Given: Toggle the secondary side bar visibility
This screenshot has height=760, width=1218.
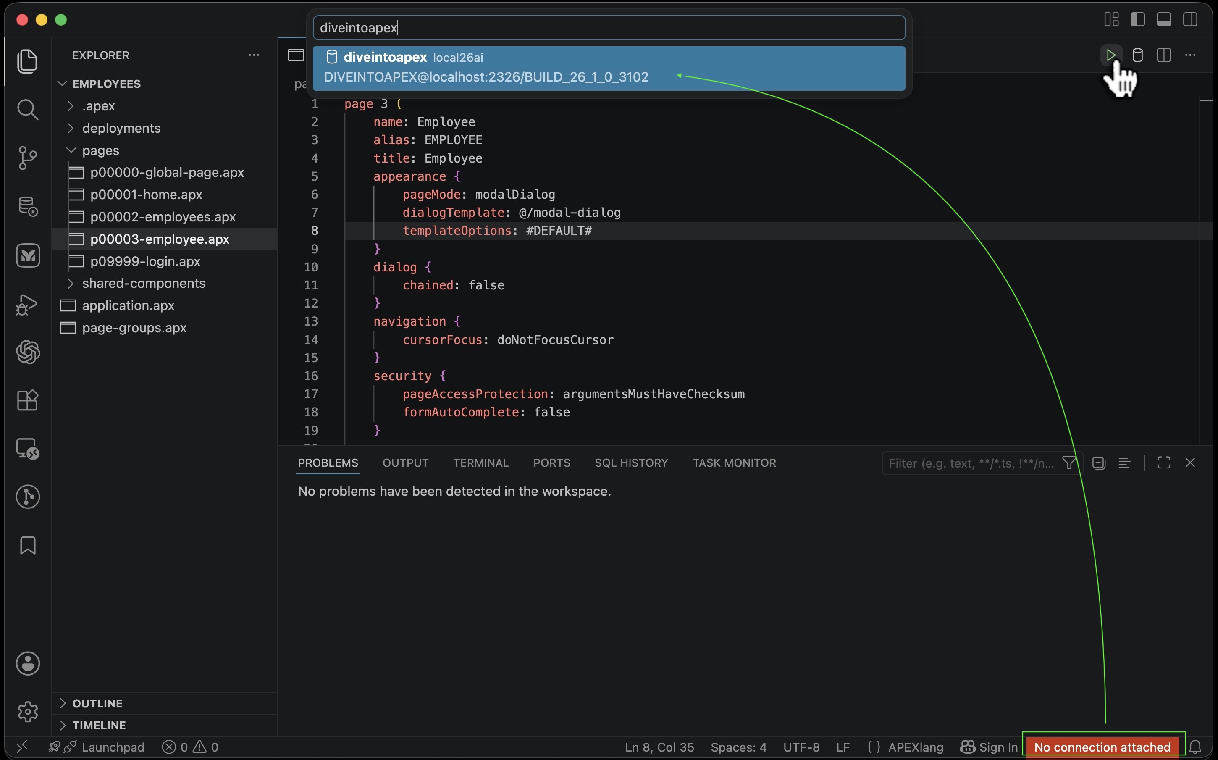Looking at the screenshot, I should [1190, 20].
